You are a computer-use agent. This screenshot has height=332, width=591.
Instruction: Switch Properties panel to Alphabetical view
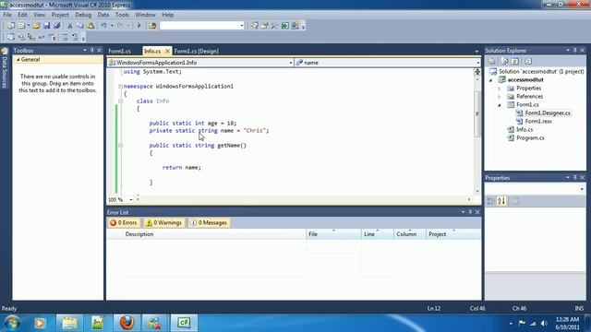(501, 201)
